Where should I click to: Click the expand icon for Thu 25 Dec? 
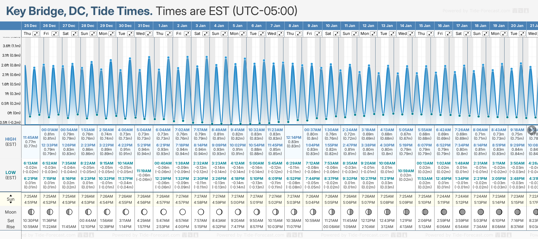(36, 34)
